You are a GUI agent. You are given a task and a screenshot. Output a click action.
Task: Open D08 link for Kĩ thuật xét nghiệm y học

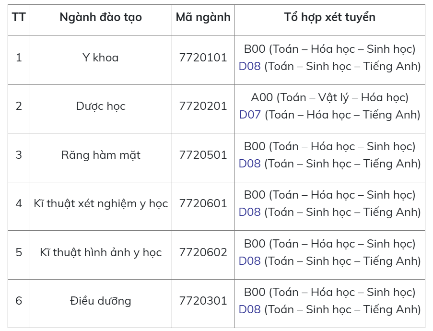pos(249,212)
